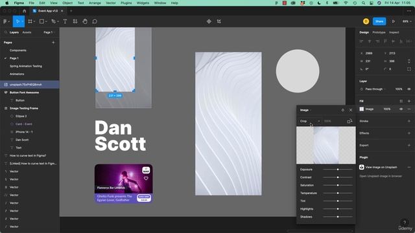The width and height of the screenshot is (415, 233).
Task: Select the Comment tool
Action: coord(95,21)
